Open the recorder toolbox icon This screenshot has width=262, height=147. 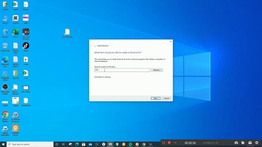click(250, 143)
